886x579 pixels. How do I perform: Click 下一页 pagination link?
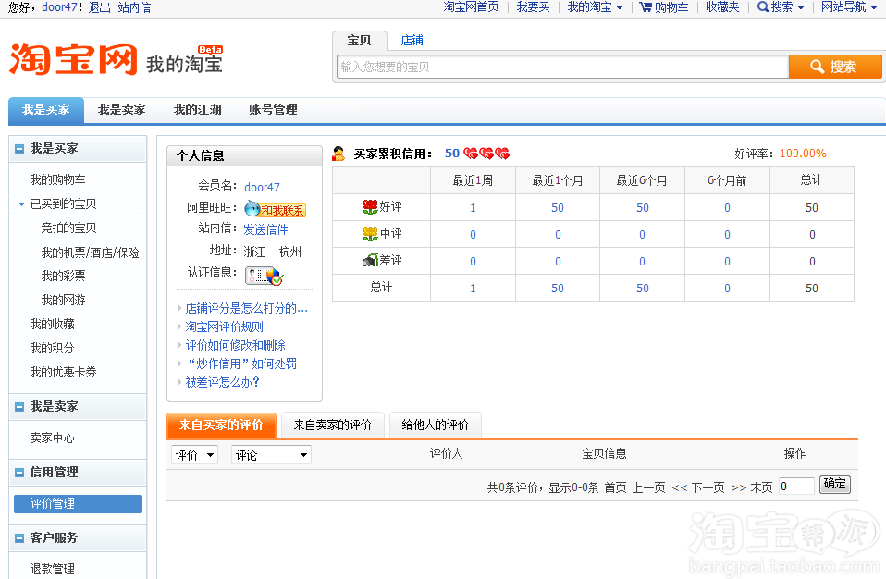click(708, 487)
